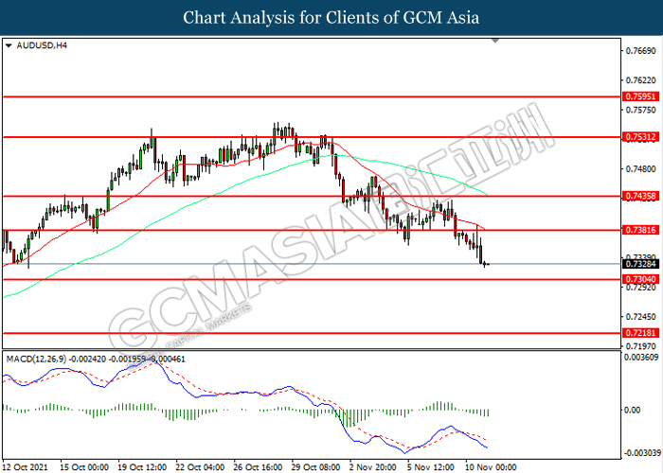Click the 2 Nov 20:00 time label
Viewport: 663px width, 473px height.
tap(372, 466)
